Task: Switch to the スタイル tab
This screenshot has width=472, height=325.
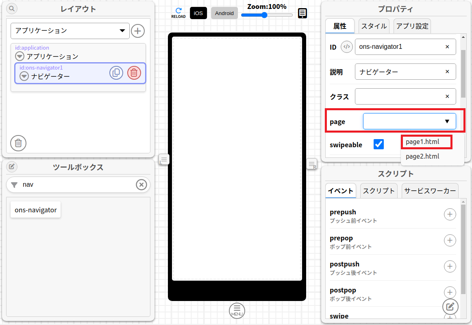Action: 374,26
